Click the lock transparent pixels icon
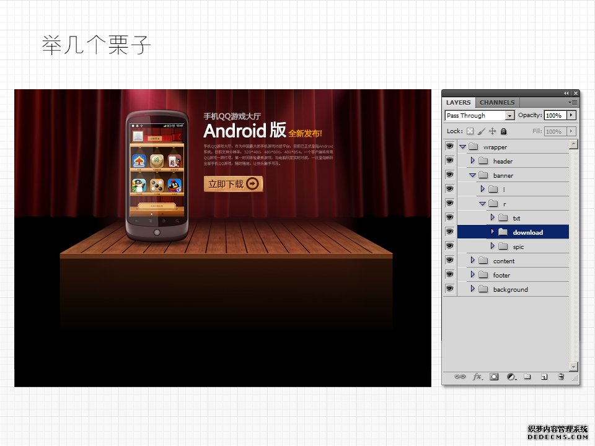This screenshot has height=446, width=595. (x=470, y=131)
